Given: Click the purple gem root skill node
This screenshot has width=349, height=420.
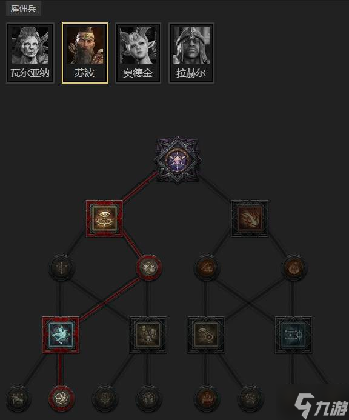Looking at the screenshot, I should point(178,160).
